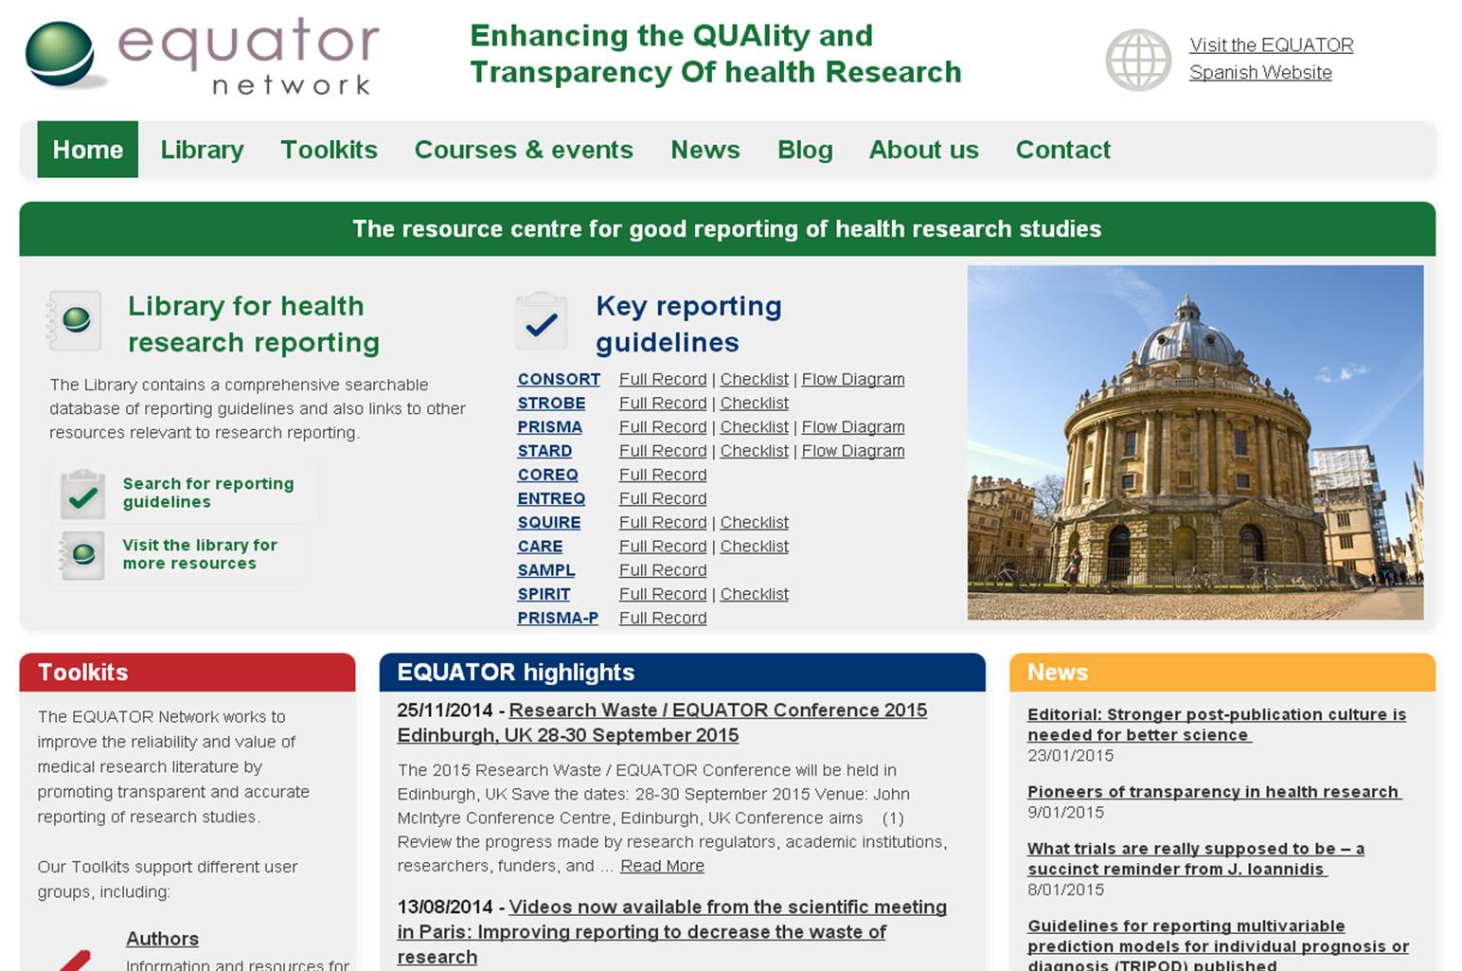Viewport: 1462px width, 971px height.
Task: Click the EQUATOR network globe logo
Action: point(61,54)
